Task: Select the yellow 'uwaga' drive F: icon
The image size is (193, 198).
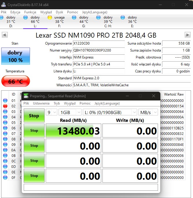Action: [50, 18]
